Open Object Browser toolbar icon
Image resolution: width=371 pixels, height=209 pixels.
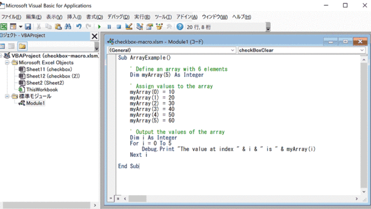(159, 27)
